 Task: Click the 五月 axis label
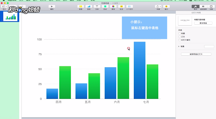[x=88, y=102]
